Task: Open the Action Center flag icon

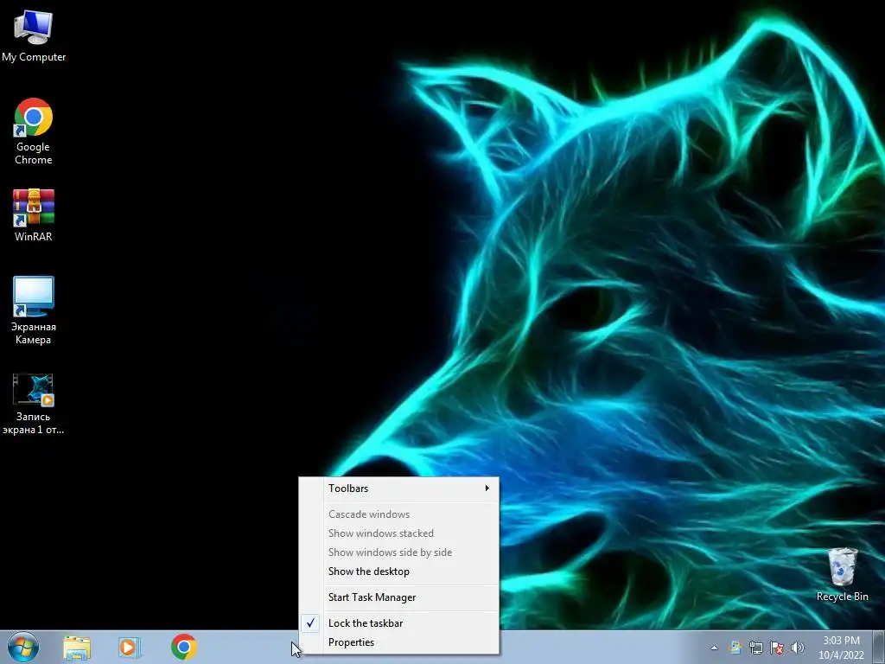Action: pyautogui.click(x=777, y=648)
